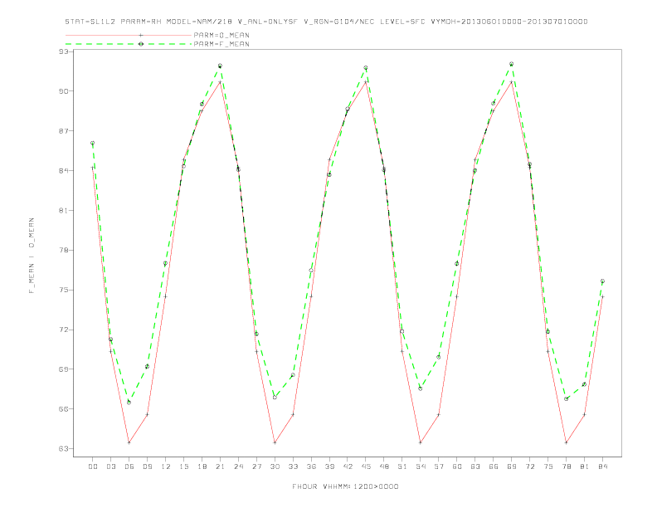This screenshot has width=657, height=508.
Task: Click the x-axis tick label 84
Action: 602,466
